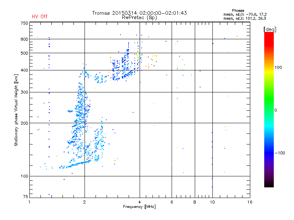The width and height of the screenshot is (294, 220).
Task: Click the y-axis '200' label
Action: 24,123
